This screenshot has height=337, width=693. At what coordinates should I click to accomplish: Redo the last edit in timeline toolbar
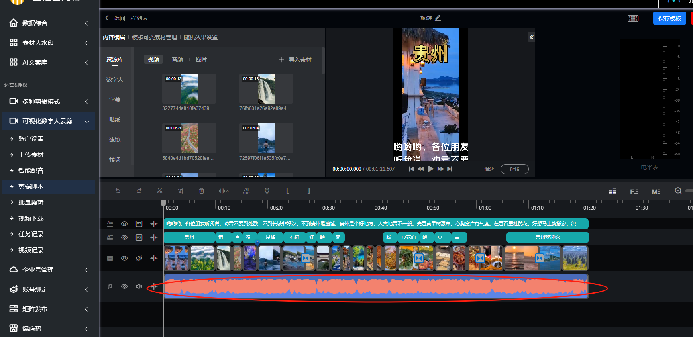click(139, 191)
